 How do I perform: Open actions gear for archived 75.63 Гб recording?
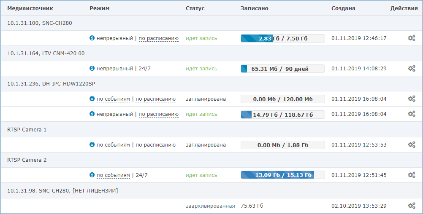pyautogui.click(x=411, y=206)
